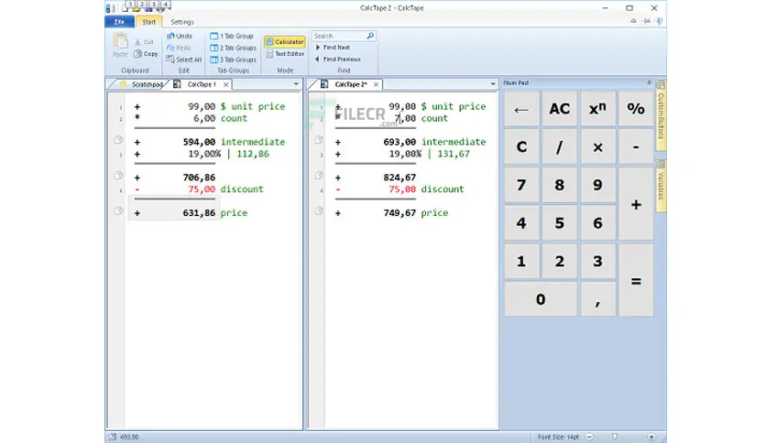The image size is (766, 443).
Task: Click into the Search field
Action: point(340,36)
